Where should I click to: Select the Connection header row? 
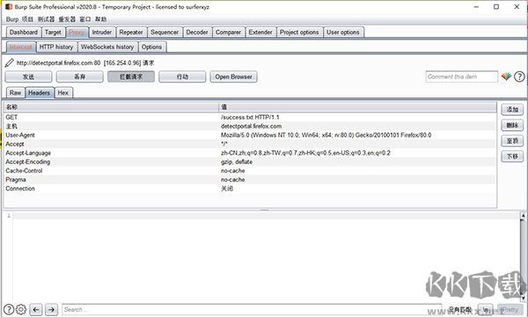coord(250,188)
